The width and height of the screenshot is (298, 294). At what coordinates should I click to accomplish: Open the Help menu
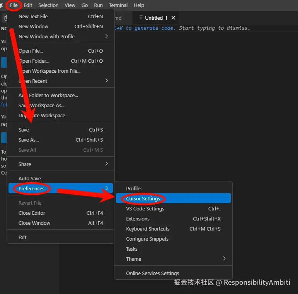[139, 5]
